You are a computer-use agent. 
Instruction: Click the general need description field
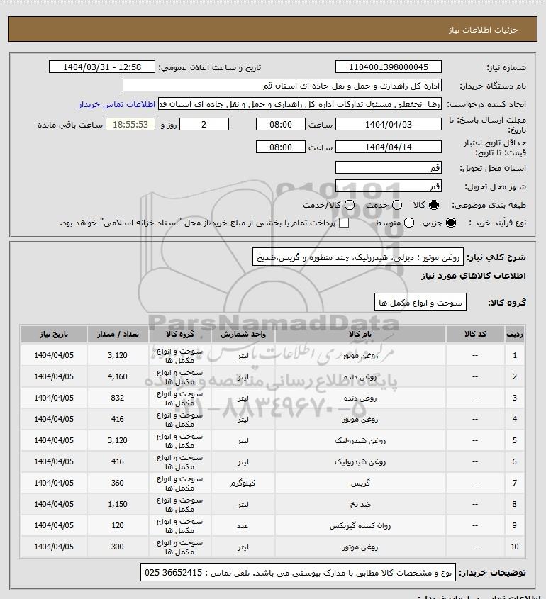pyautogui.click(x=358, y=257)
